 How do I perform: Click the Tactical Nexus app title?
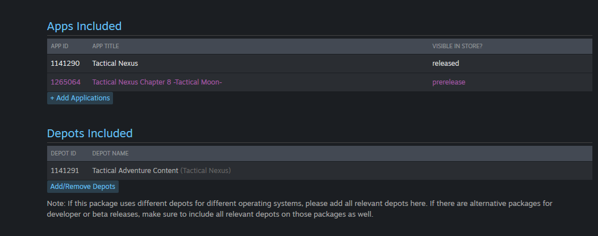point(115,64)
